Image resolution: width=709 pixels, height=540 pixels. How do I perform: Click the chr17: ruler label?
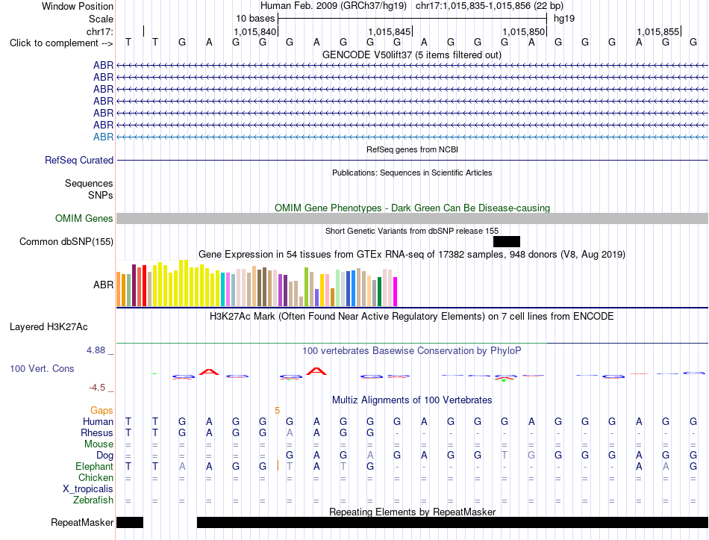tap(99, 31)
